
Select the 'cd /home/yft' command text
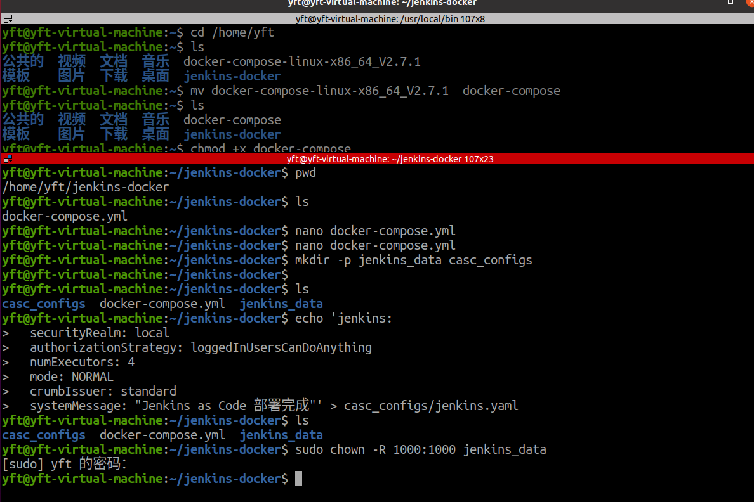tap(232, 32)
